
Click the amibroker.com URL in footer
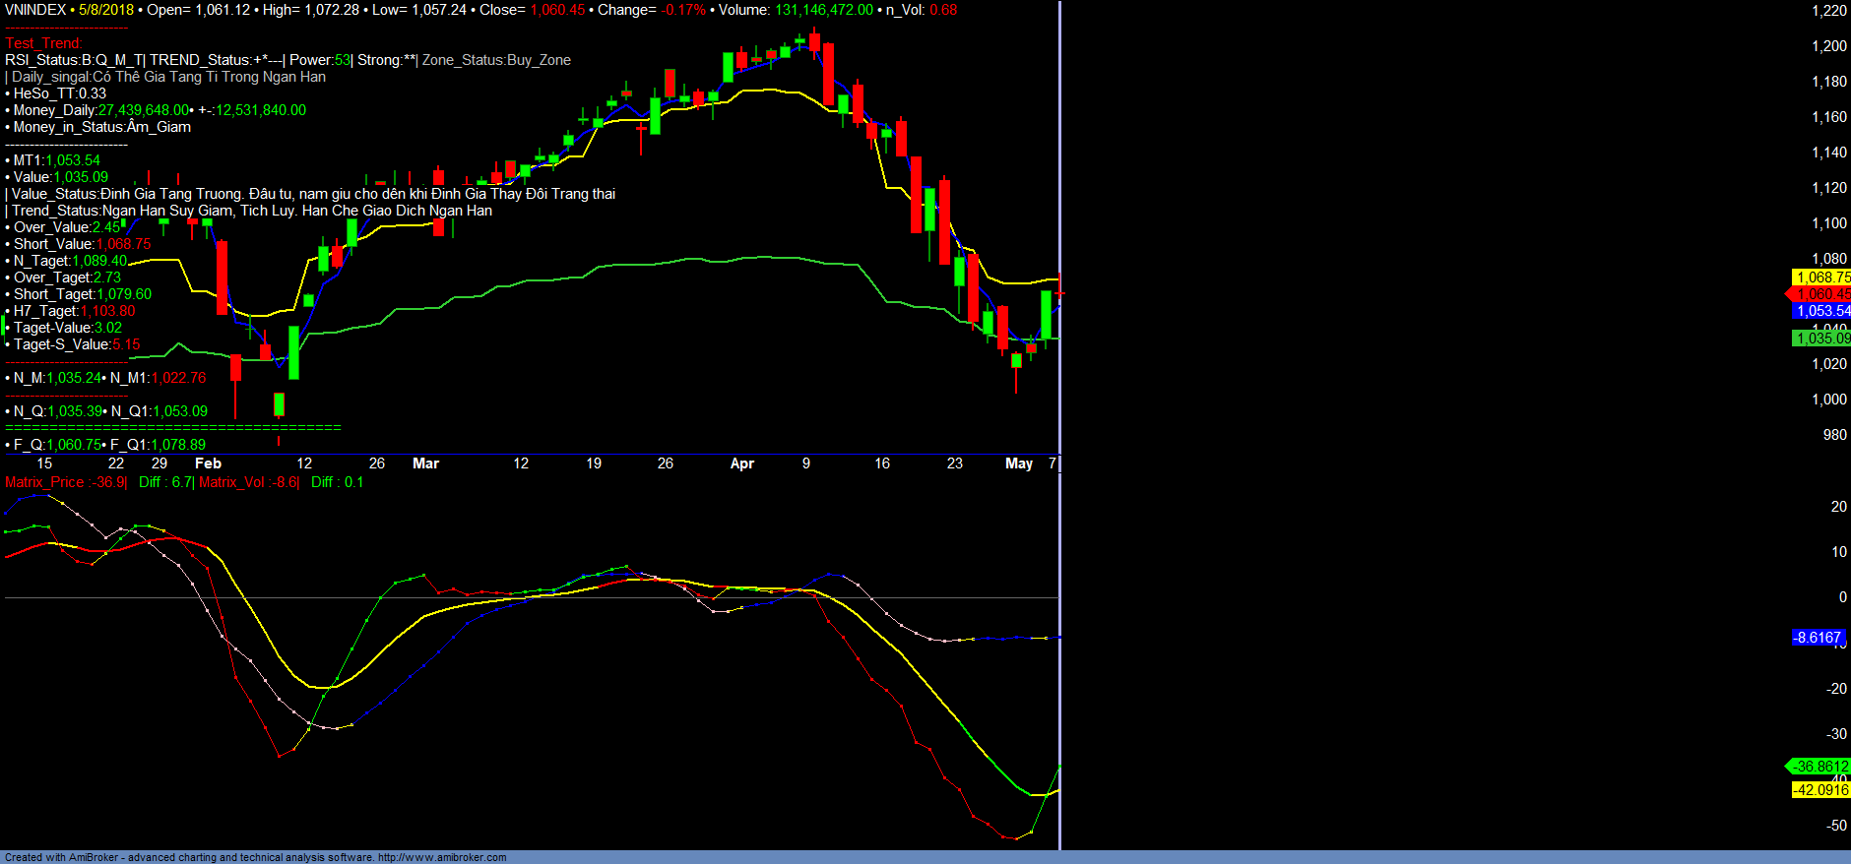click(x=442, y=858)
